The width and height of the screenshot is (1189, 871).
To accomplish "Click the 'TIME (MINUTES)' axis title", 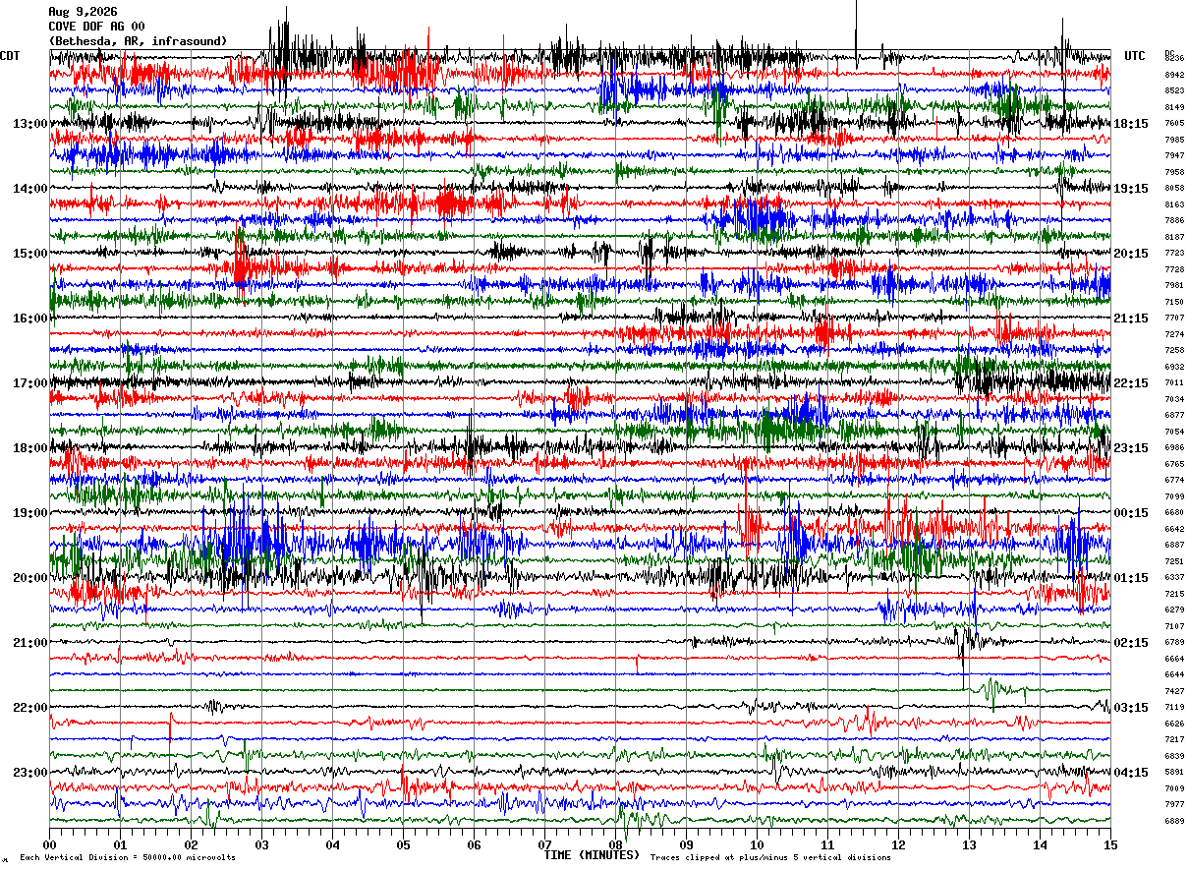I will click(592, 855).
